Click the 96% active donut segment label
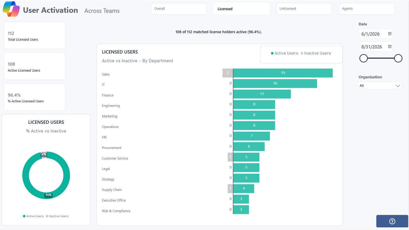Screen dimensions: 409x230 (48, 195)
